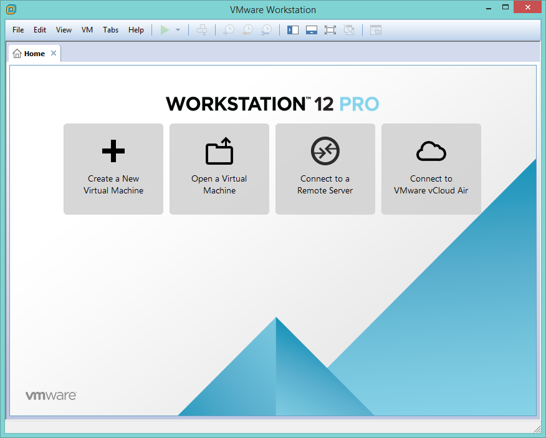Image resolution: width=546 pixels, height=438 pixels.
Task: Click the Take Snapshot toolbar icon
Action: (229, 30)
